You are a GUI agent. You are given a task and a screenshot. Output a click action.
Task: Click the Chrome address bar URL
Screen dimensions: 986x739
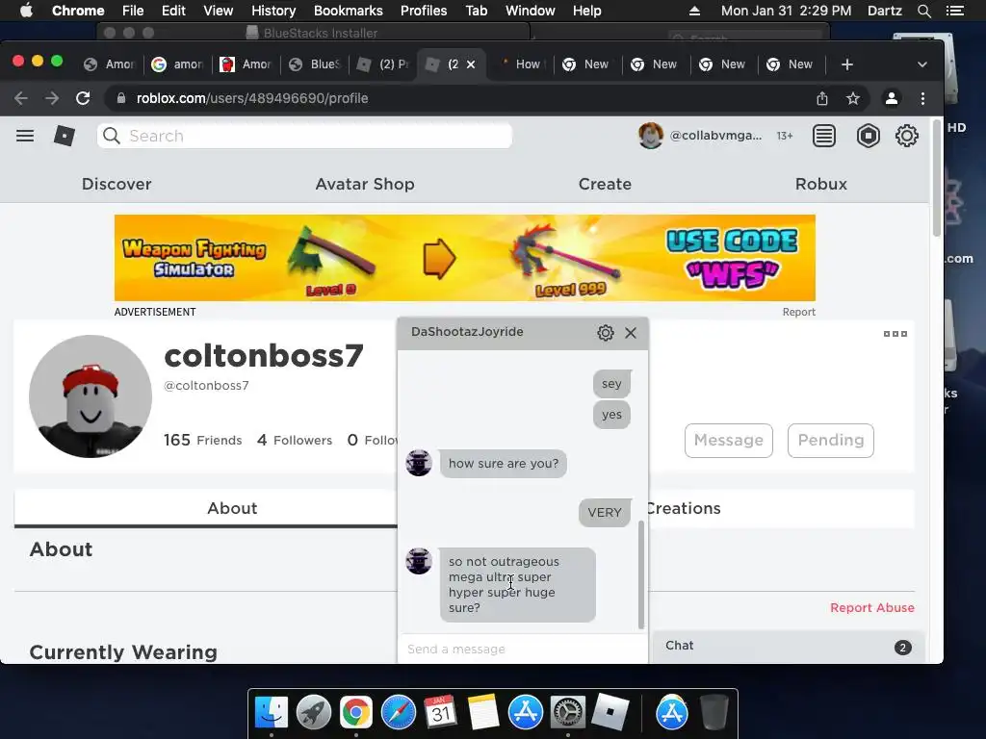click(252, 98)
